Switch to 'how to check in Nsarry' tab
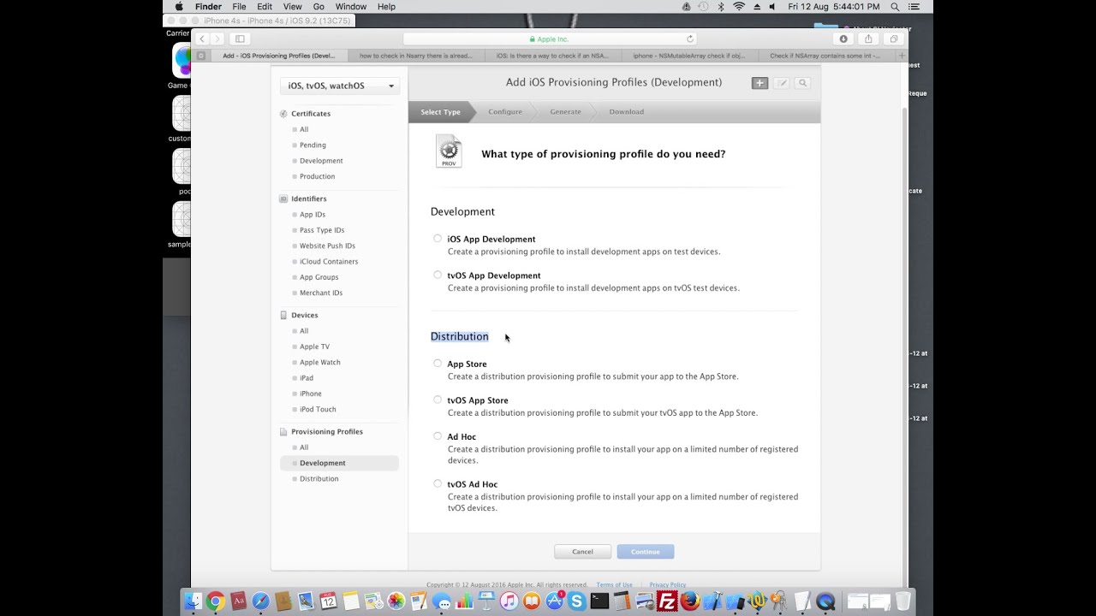 click(416, 56)
